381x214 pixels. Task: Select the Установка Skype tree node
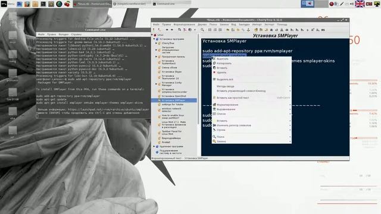(x=171, y=72)
